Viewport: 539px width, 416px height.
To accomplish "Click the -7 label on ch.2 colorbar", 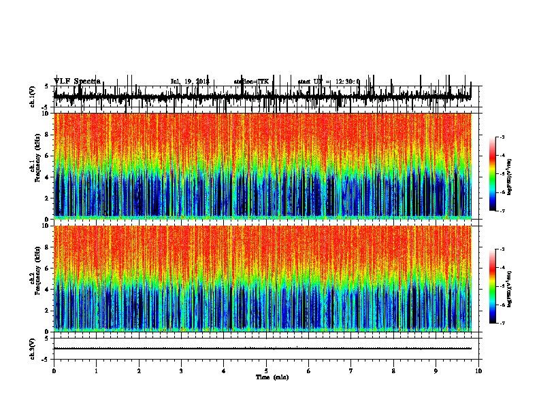I will [502, 324].
